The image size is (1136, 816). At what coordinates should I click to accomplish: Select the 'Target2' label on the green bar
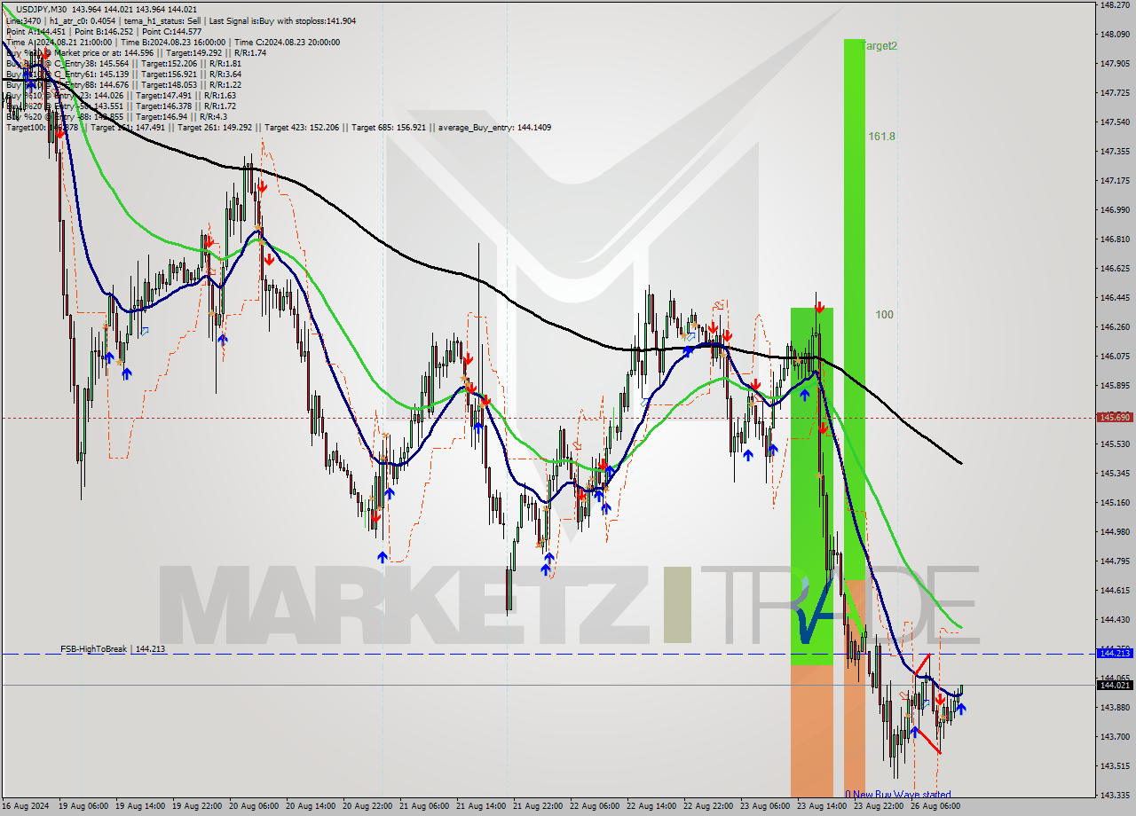click(x=880, y=45)
